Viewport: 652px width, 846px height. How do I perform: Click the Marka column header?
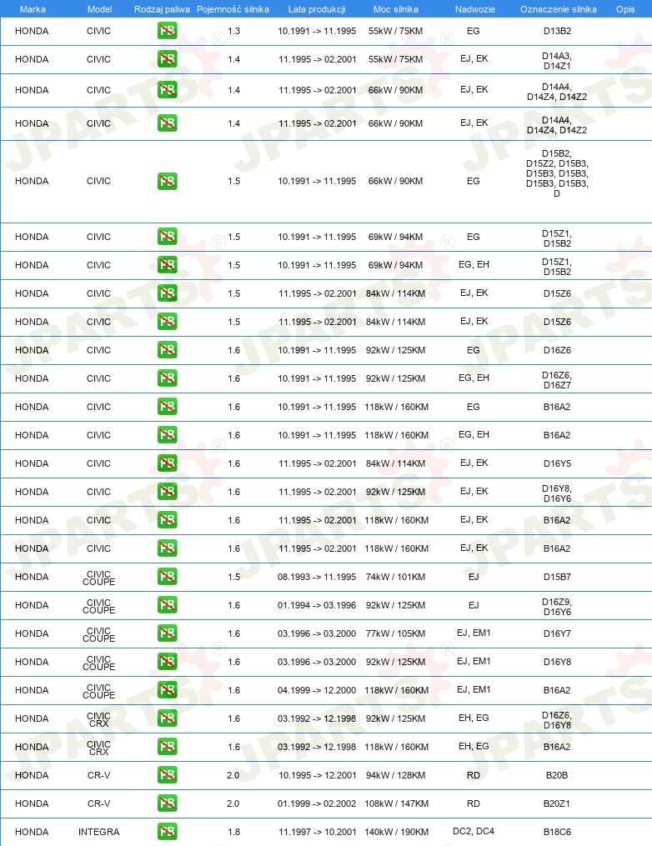coord(33,9)
